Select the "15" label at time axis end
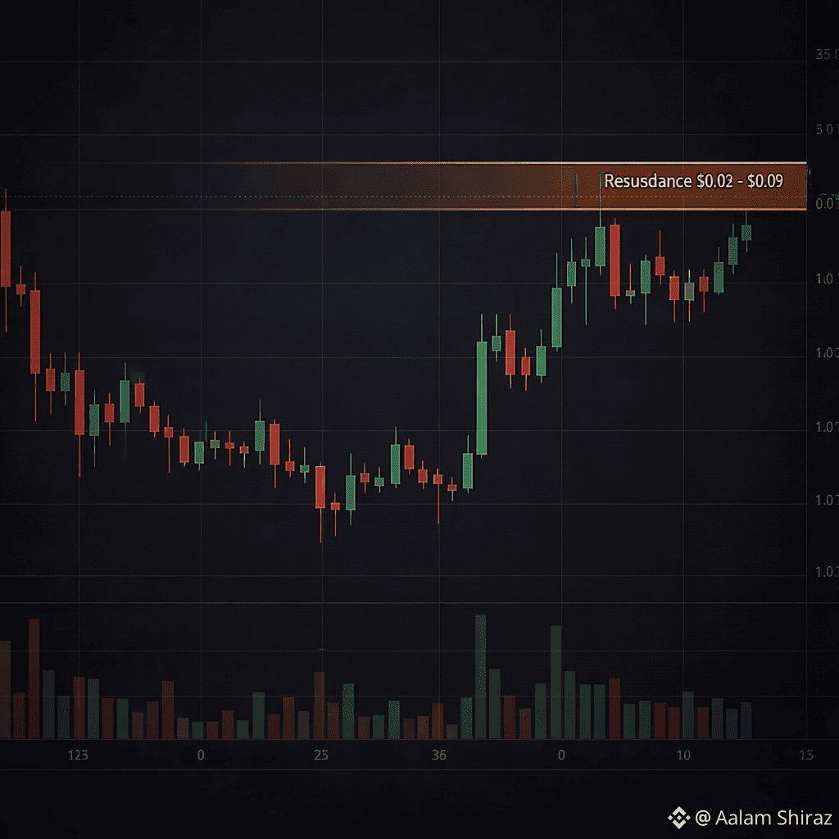 805,755
